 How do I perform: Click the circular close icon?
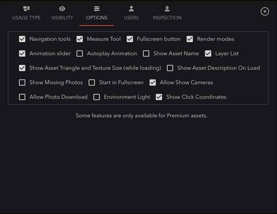point(265,11)
